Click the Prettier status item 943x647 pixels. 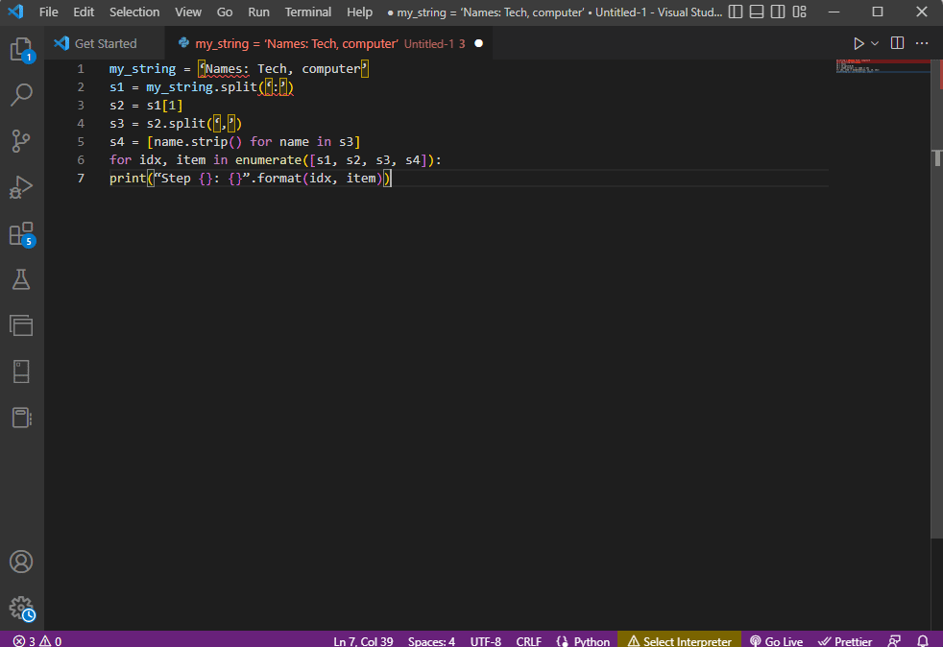tap(845, 641)
